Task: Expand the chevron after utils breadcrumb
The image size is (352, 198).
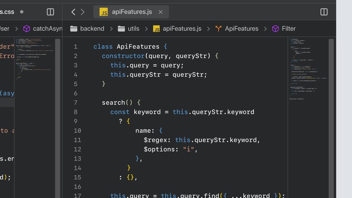Action: click(x=146, y=29)
